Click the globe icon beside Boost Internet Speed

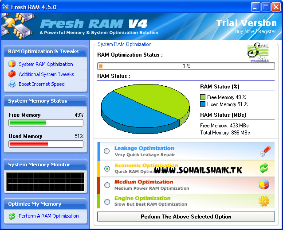tap(12, 84)
